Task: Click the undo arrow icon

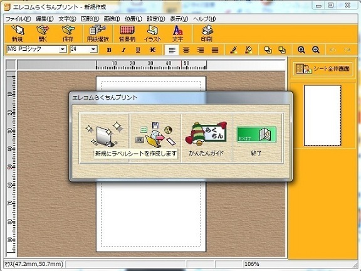Action: click(332, 50)
